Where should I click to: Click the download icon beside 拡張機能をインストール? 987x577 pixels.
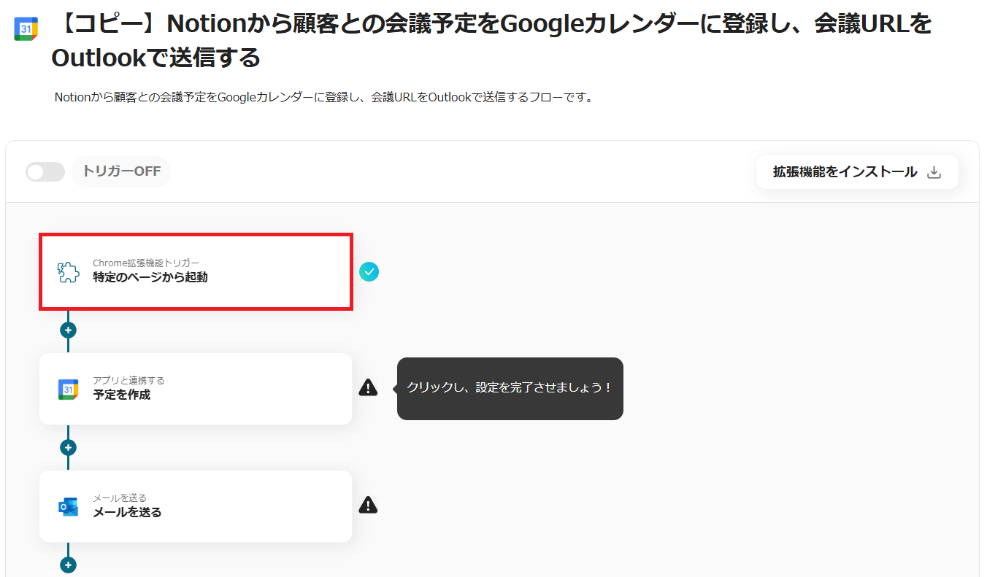click(934, 172)
